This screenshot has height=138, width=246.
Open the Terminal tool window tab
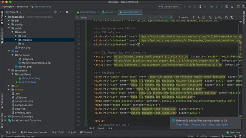coord(86,132)
